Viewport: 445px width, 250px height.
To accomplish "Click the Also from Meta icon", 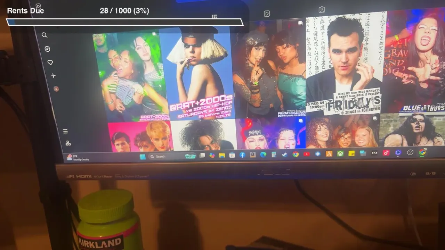I will (68, 143).
